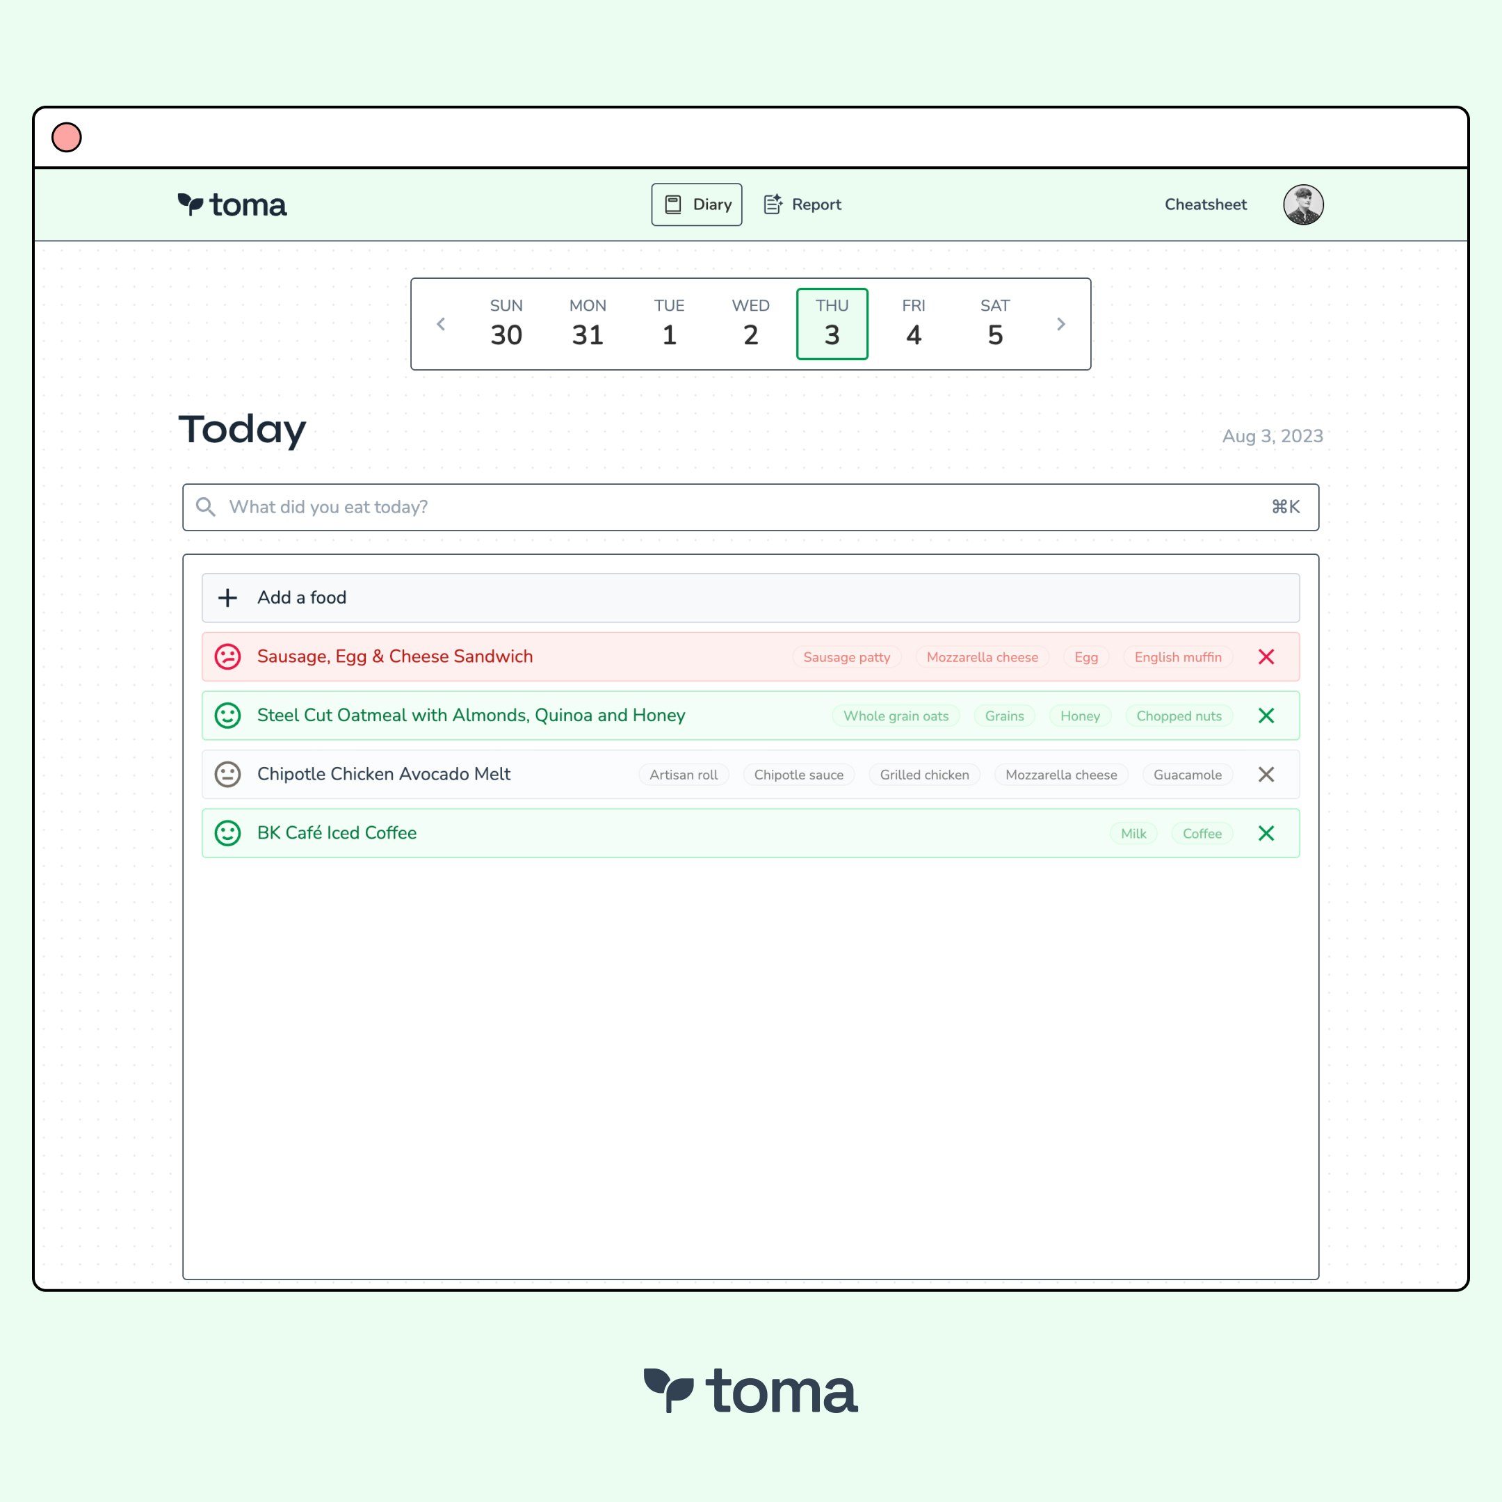This screenshot has height=1502, width=1502.
Task: Go to next week with right chevron
Action: pos(1060,324)
